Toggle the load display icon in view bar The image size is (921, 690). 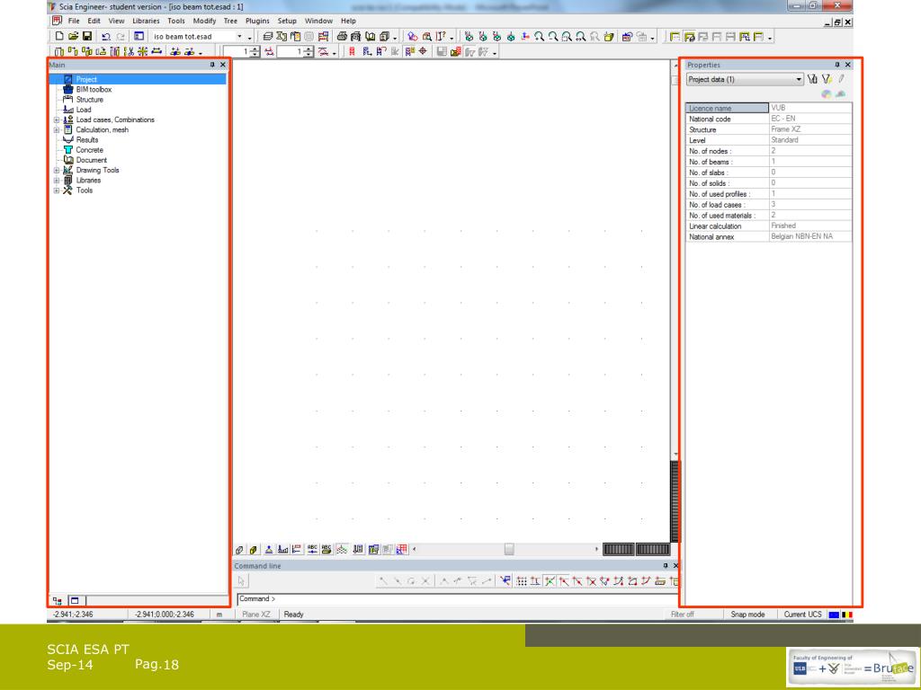[282, 550]
